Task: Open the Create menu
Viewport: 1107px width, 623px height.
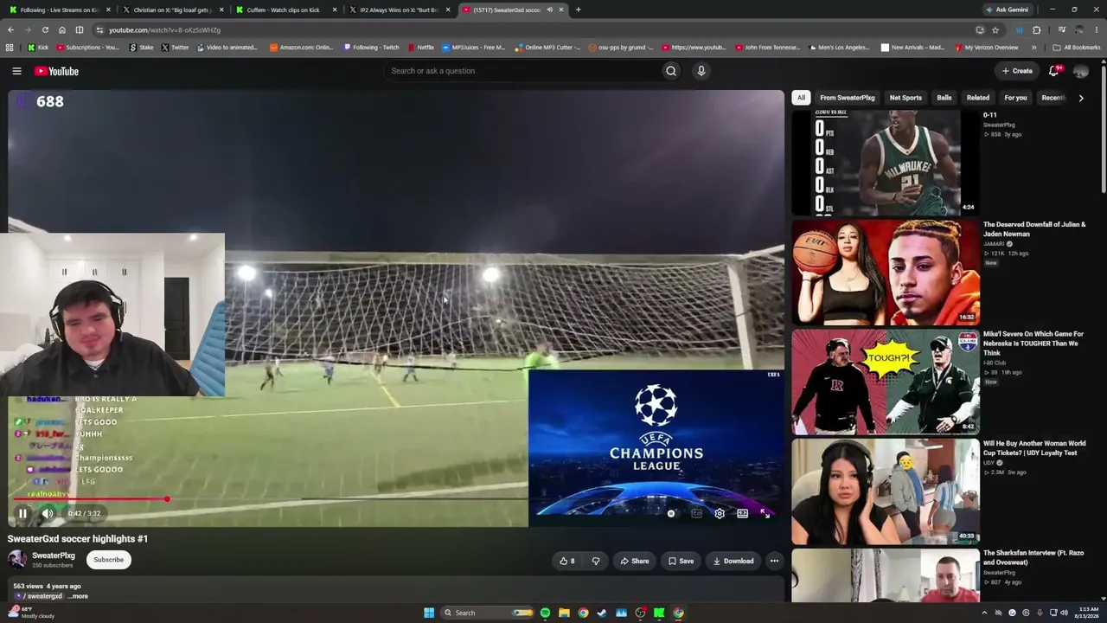Action: [x=1017, y=71]
